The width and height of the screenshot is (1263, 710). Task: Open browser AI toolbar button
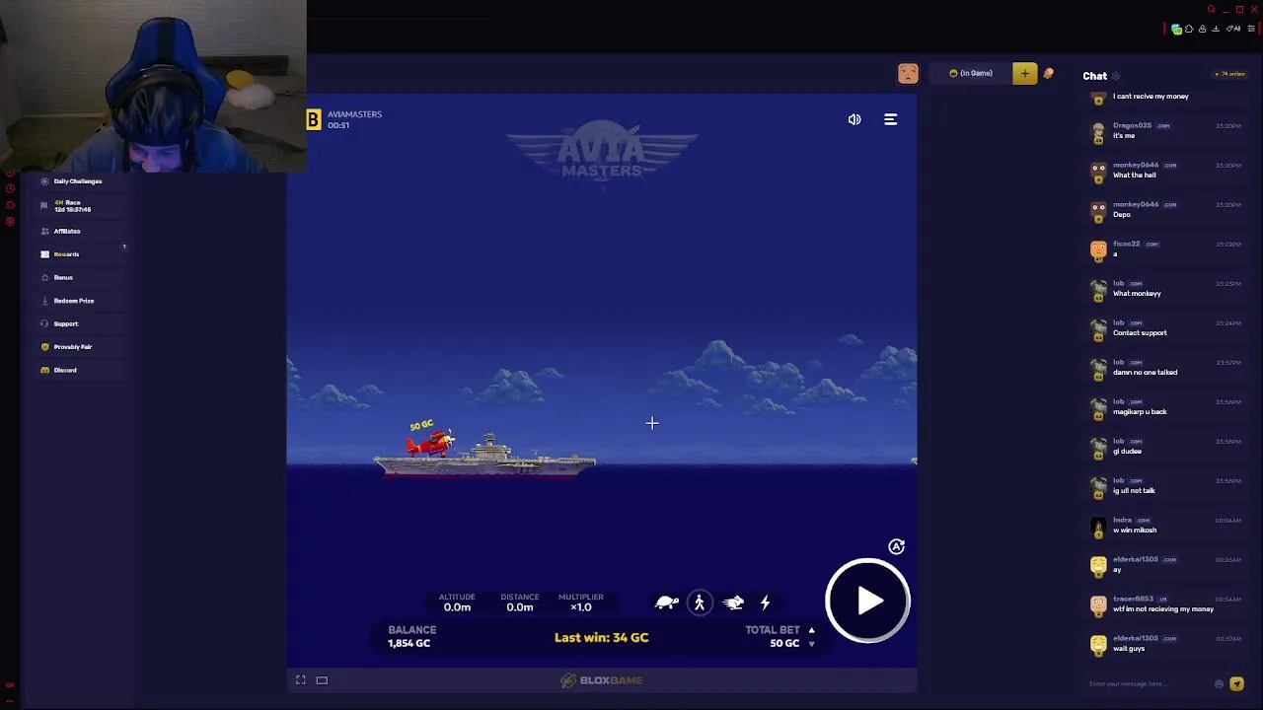click(x=1233, y=29)
